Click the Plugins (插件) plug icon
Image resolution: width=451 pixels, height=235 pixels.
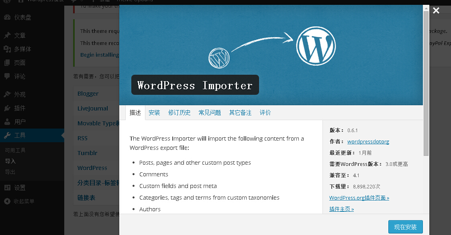click(x=7, y=108)
